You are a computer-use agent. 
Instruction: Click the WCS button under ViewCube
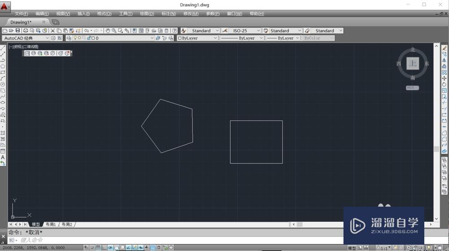click(412, 88)
